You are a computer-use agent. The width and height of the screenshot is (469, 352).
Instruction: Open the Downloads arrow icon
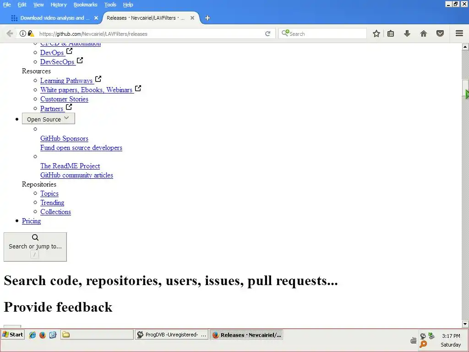pyautogui.click(x=407, y=33)
